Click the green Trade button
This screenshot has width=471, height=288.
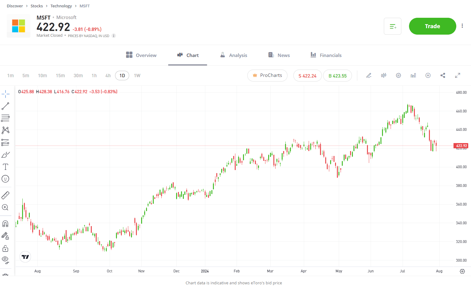[432, 26]
